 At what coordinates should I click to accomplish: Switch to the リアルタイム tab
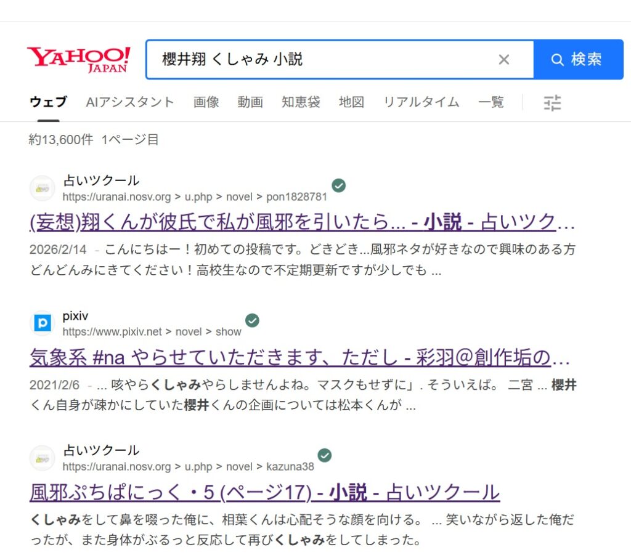click(421, 102)
